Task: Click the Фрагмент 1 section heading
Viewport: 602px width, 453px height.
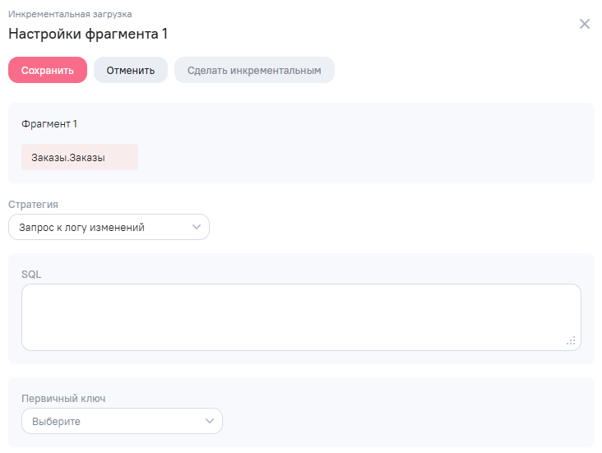Action: pyautogui.click(x=49, y=124)
